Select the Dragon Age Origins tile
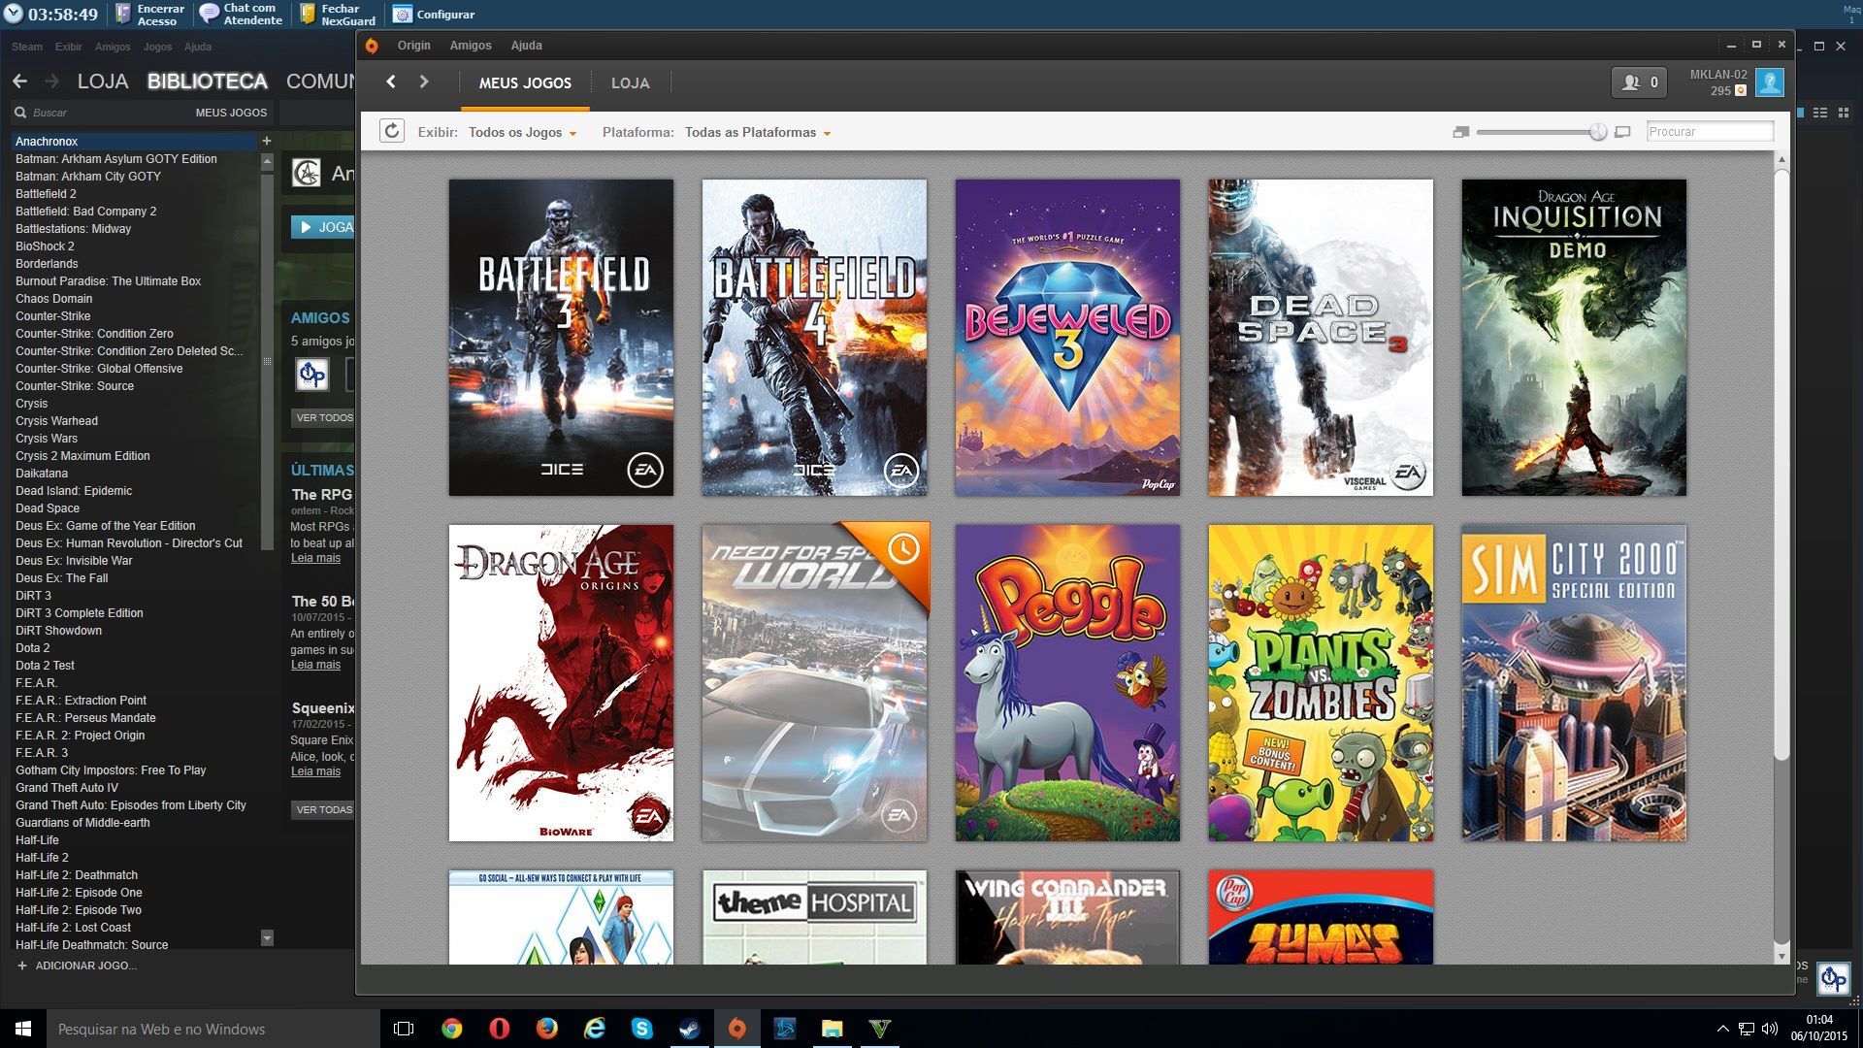This screenshot has height=1048, width=1863. point(561,683)
